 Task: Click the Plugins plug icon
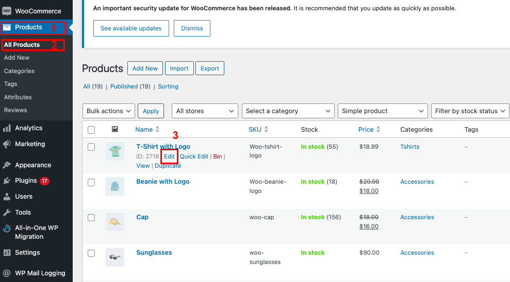(7, 181)
